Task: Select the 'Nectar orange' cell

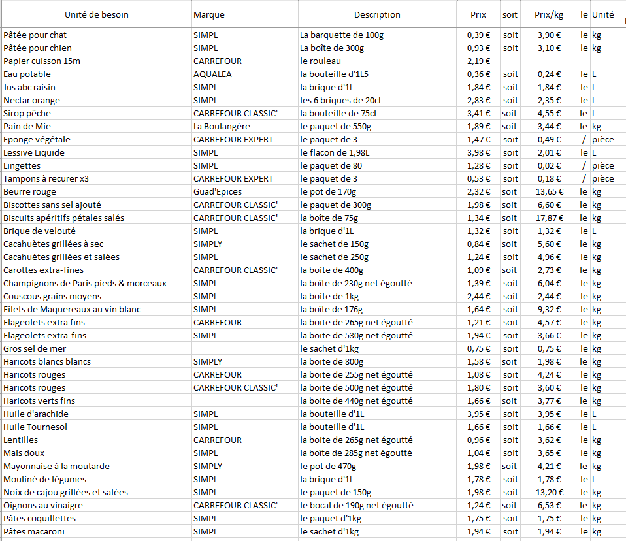Action: (x=97, y=100)
